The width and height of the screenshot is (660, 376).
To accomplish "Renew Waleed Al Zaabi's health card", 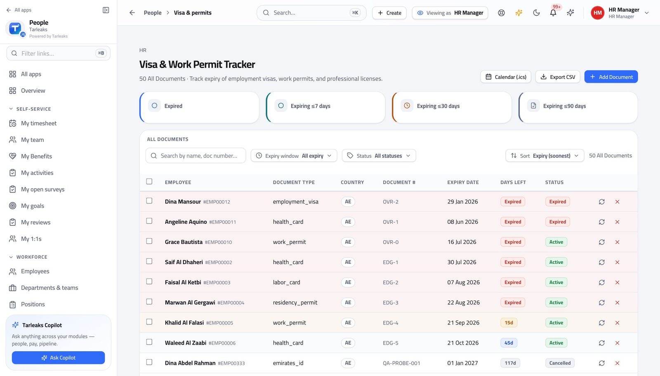I will 602,343.
